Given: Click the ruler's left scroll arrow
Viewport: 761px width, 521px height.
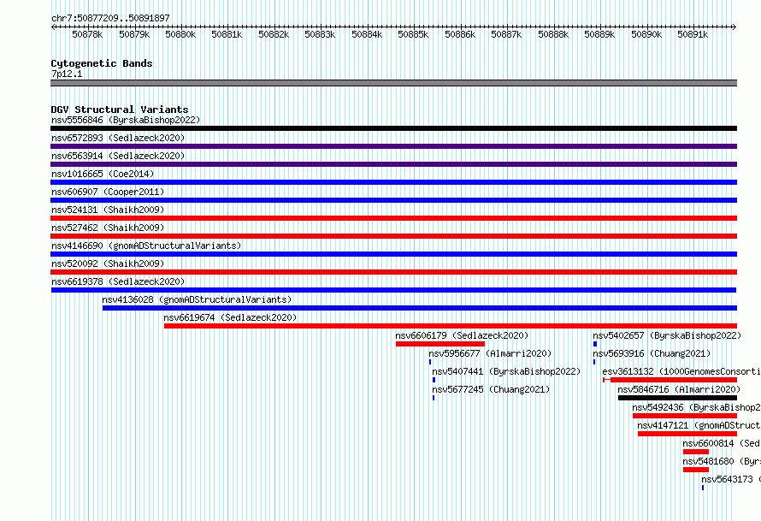Looking at the screenshot, I should click(53, 27).
